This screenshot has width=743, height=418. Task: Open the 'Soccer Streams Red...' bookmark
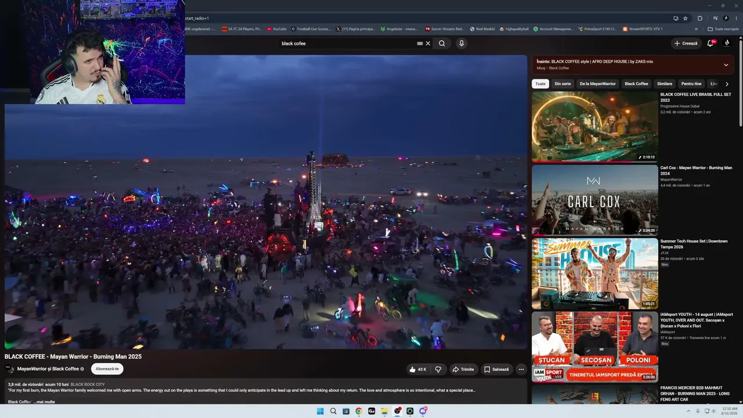(x=445, y=28)
